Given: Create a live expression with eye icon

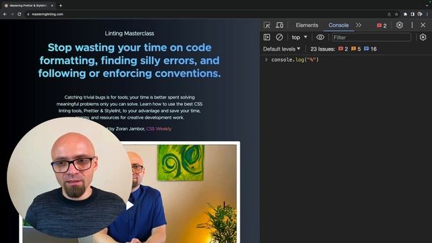Looking at the screenshot, I should point(320,37).
